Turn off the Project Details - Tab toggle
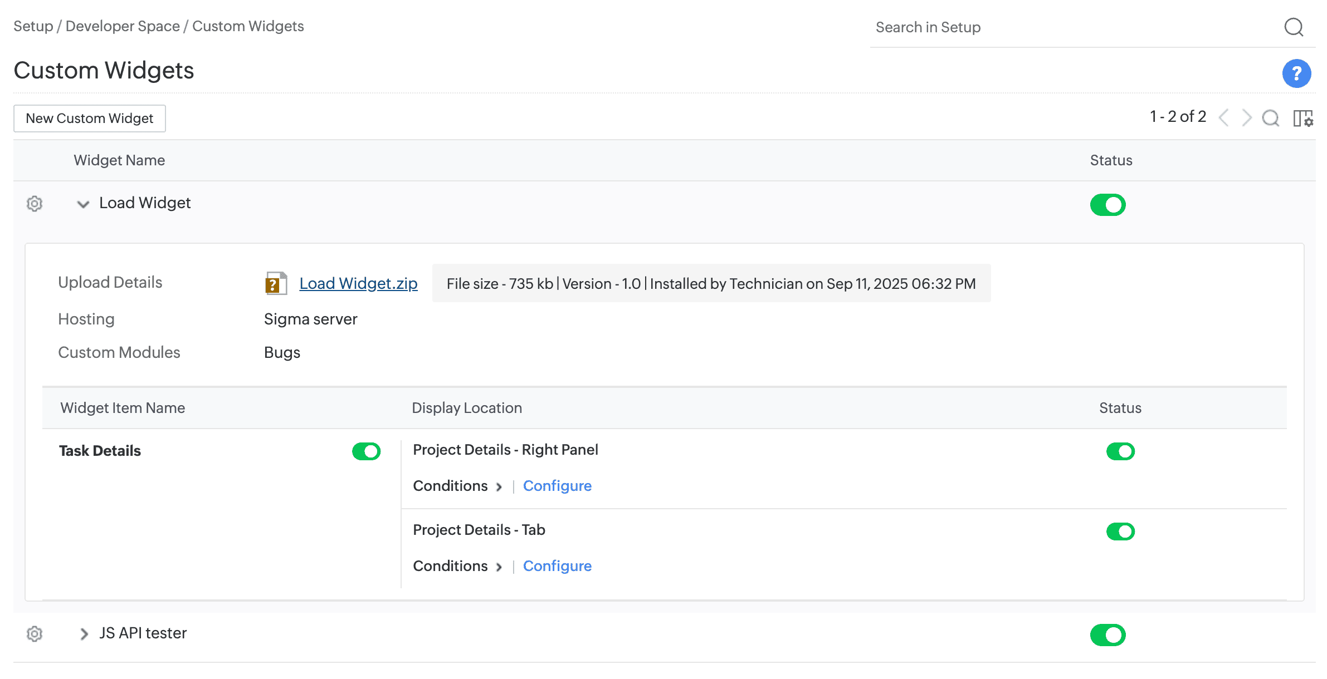The height and width of the screenshot is (679, 1327). (x=1120, y=532)
